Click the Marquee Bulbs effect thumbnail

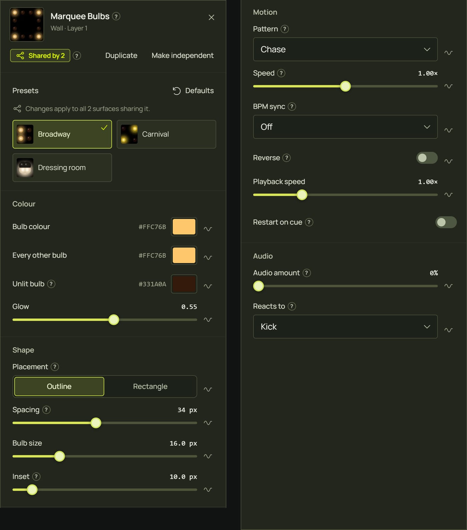27,24
